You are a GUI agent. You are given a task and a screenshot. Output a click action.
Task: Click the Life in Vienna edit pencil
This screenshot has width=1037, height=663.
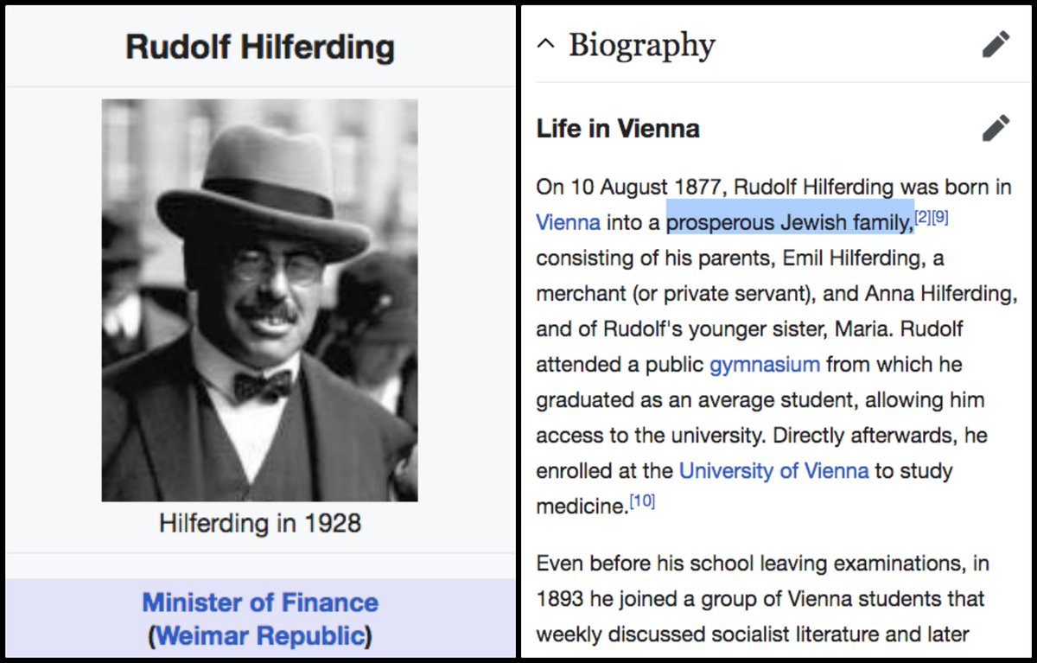click(996, 128)
